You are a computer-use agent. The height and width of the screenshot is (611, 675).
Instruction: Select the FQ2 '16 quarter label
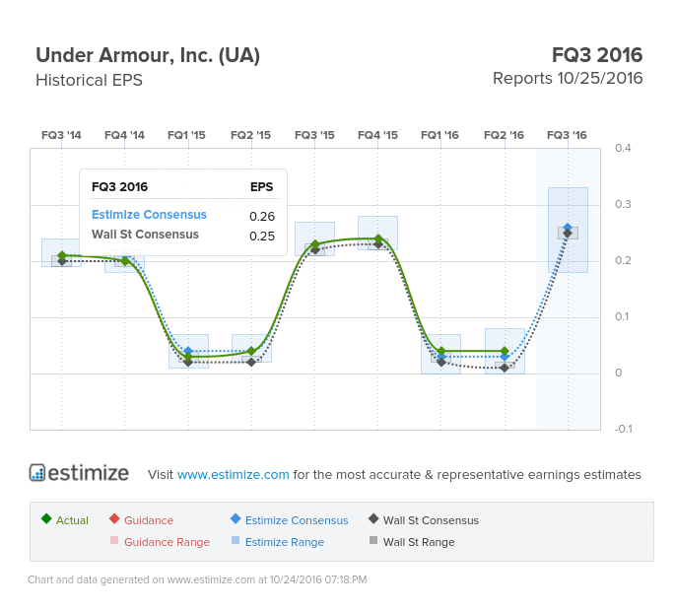click(504, 135)
